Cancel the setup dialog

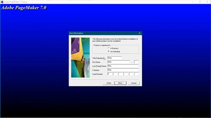134,83
